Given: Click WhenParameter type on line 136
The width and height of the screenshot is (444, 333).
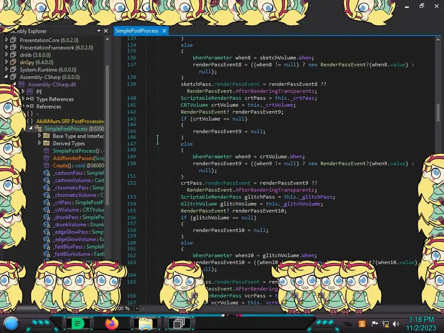Looking at the screenshot, I should 212,58.
